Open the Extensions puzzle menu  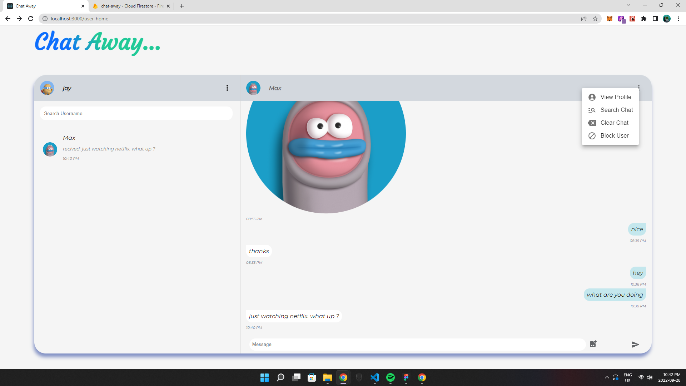pyautogui.click(x=644, y=19)
